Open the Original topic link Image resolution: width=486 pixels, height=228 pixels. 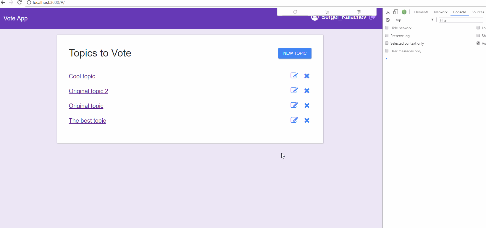pos(86,106)
